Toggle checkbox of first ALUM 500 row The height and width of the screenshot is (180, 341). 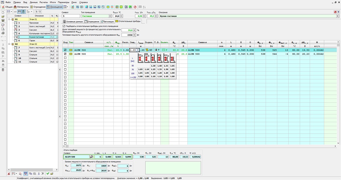point(65,50)
